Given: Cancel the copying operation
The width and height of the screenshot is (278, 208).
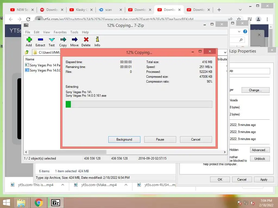Looking at the screenshot, I should point(196,139).
